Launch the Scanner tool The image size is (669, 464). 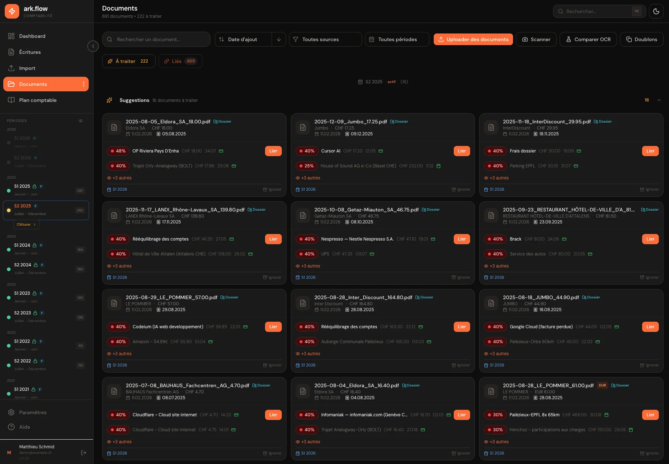(536, 39)
